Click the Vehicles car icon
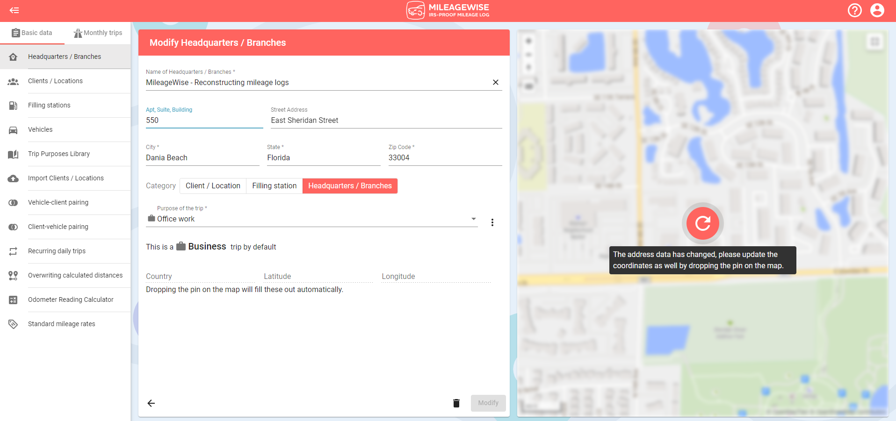 pos(13,130)
